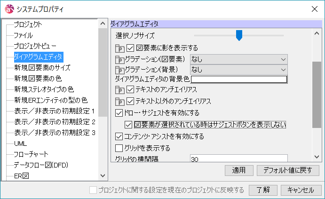Click the 選択ノブサイズ slider handle

pos(239,35)
